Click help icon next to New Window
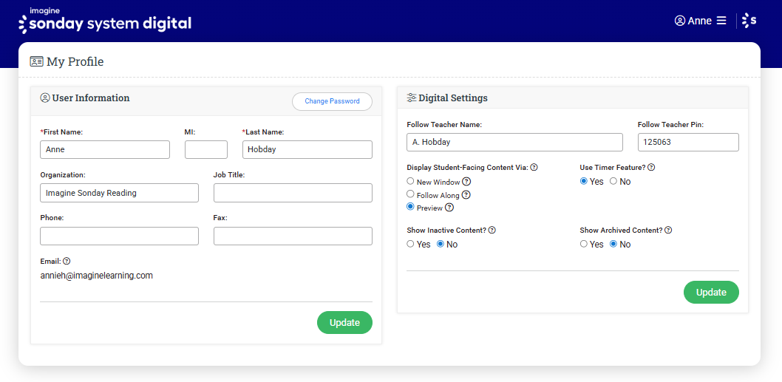The height and width of the screenshot is (382, 782). click(466, 182)
